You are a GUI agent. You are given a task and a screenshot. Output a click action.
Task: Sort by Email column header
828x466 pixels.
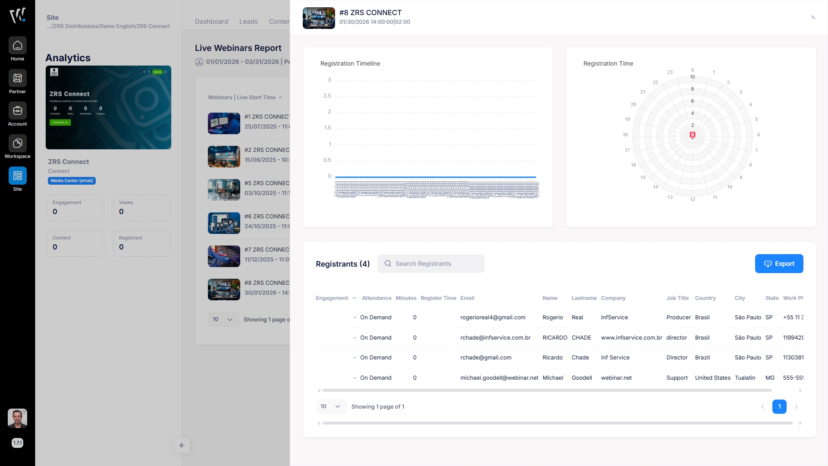pyautogui.click(x=467, y=298)
